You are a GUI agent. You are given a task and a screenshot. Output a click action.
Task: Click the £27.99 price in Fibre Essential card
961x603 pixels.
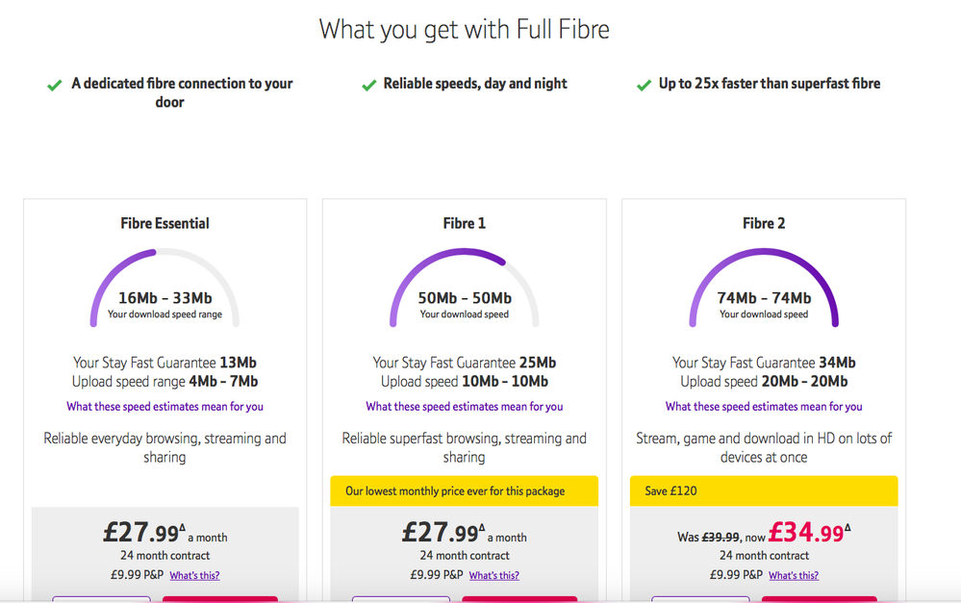click(x=142, y=533)
